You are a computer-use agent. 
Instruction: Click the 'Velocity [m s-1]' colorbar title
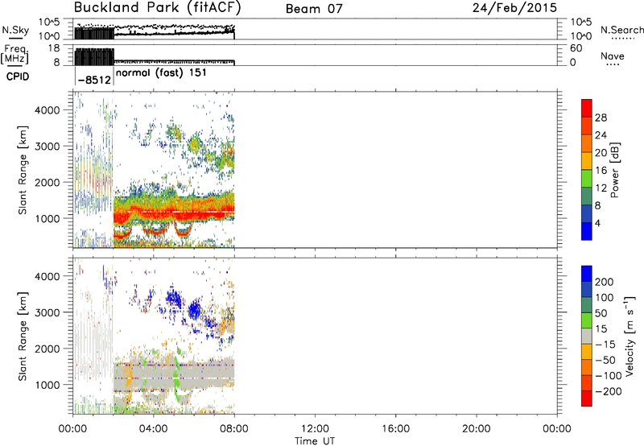point(630,336)
